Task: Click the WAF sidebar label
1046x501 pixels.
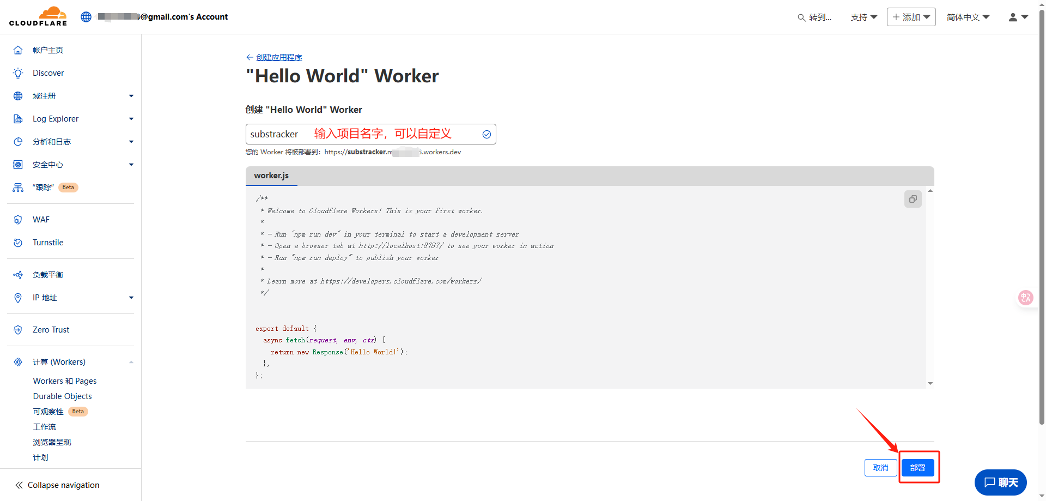Action: pos(41,220)
